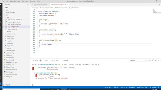Switch to the PROBLEMS panel tab
The image size is (161, 90).
(x=35, y=60)
